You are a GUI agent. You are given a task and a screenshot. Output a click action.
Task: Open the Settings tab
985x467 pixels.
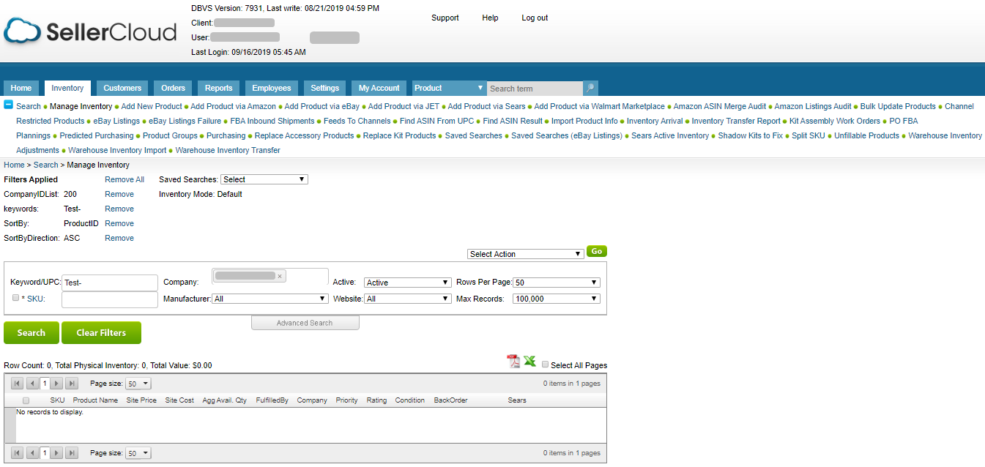click(x=325, y=88)
